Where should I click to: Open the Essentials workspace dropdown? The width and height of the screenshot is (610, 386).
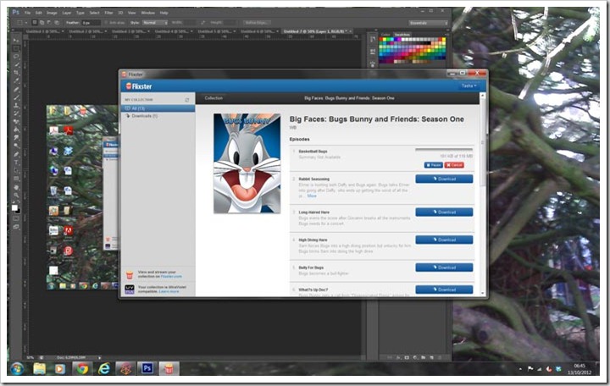click(428, 23)
